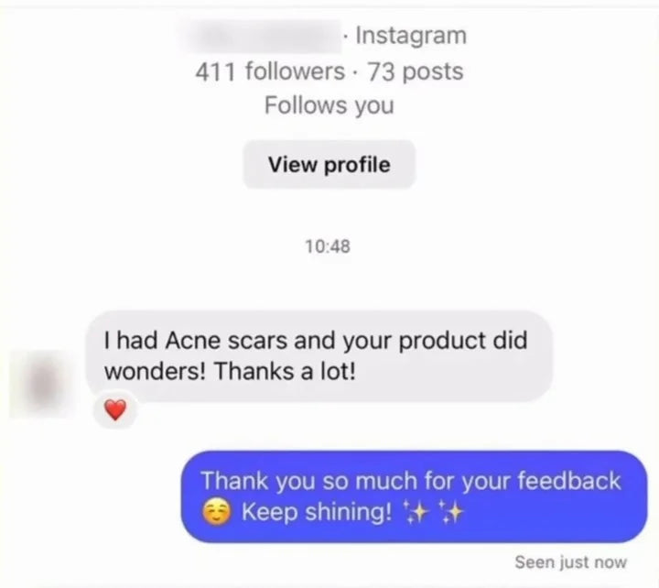Click the 411 followers text
This screenshot has height=588, width=659.
[x=270, y=71]
